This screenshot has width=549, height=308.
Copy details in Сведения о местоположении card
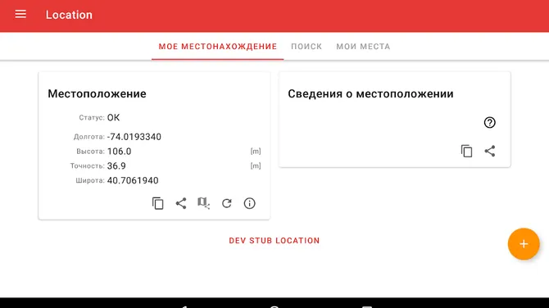click(466, 152)
